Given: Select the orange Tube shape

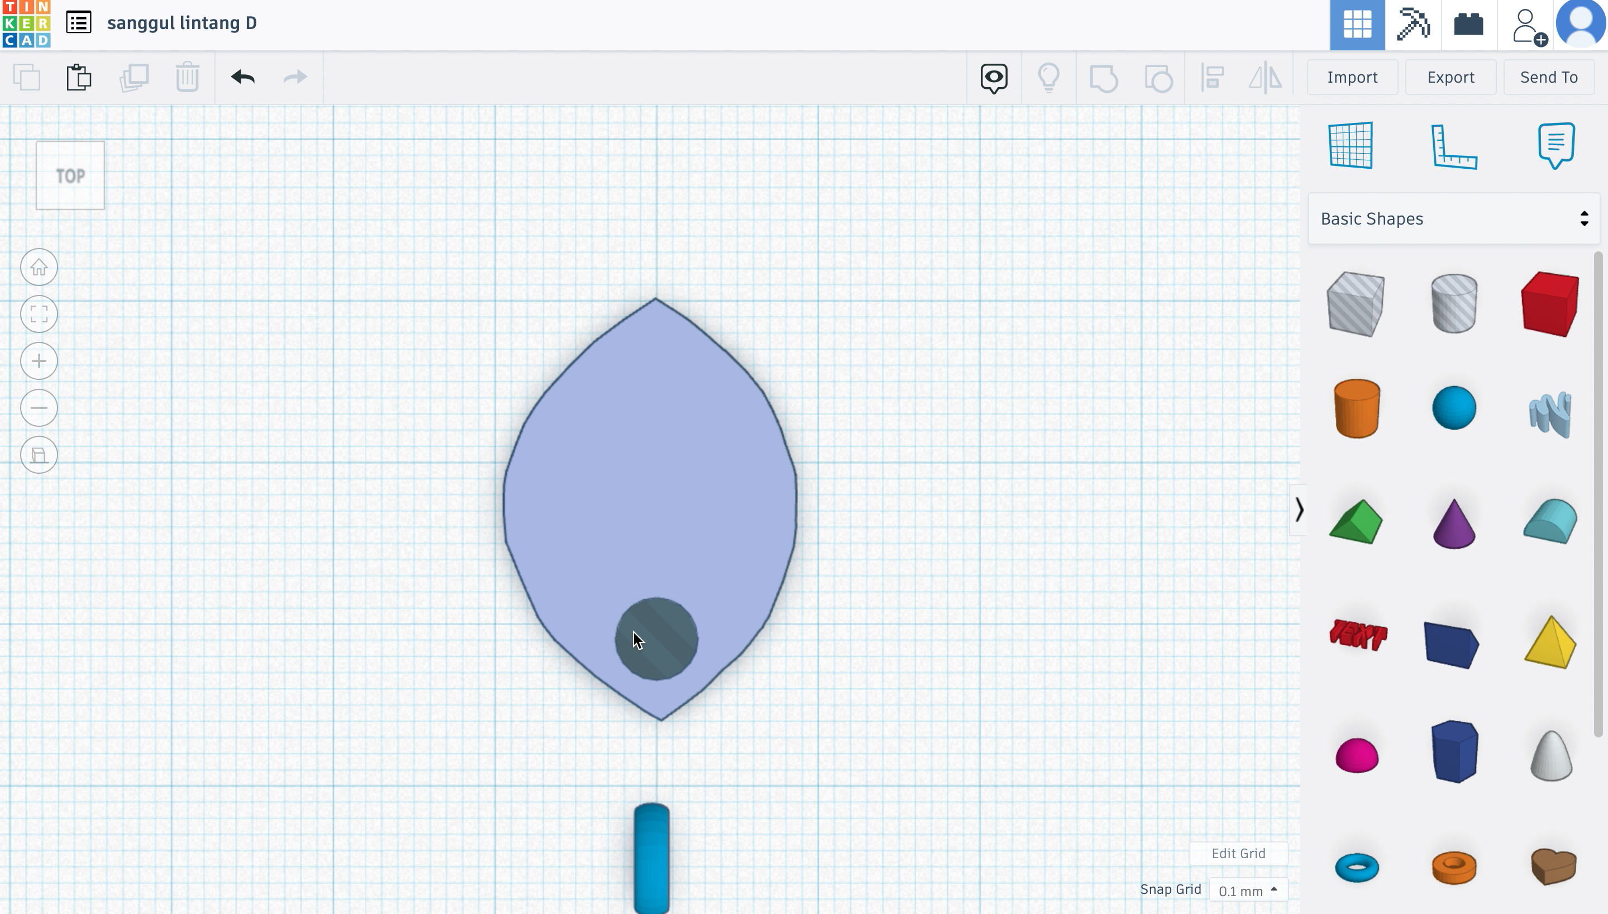Looking at the screenshot, I should pyautogui.click(x=1454, y=868).
